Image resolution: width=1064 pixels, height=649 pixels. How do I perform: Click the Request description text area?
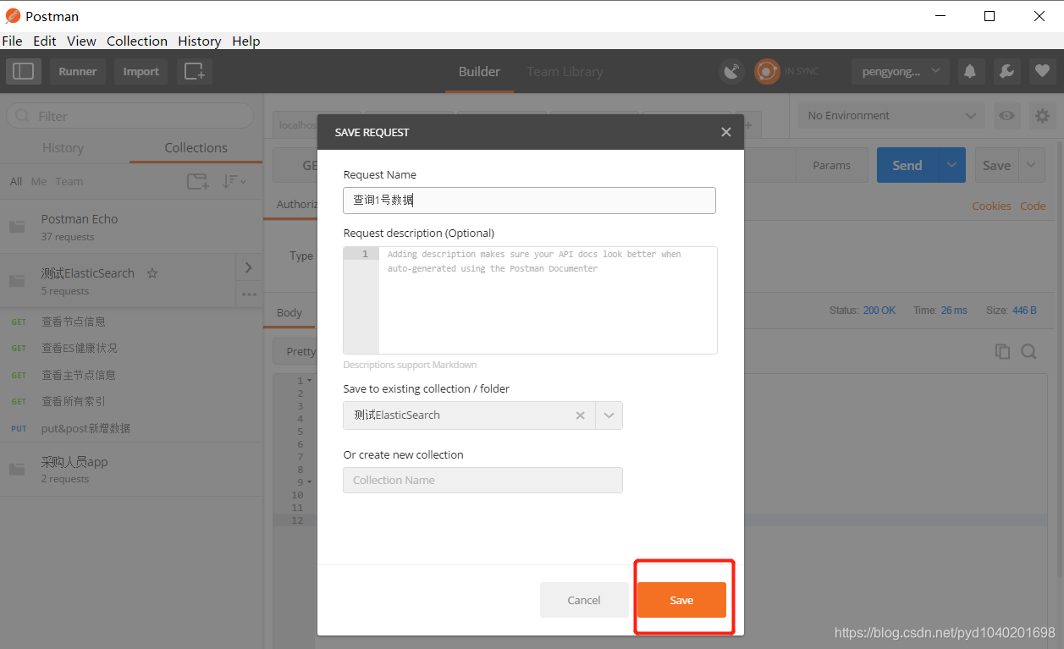(530, 300)
